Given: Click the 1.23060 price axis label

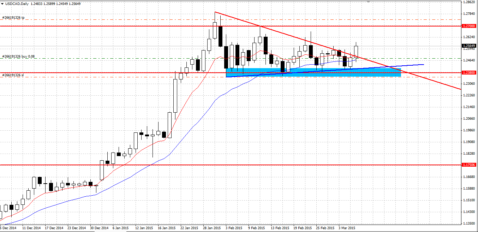Looking at the screenshot, I should (x=469, y=84).
